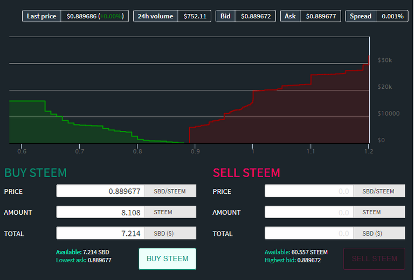This screenshot has height=280, width=414.
Task: Focus the sell TOTAL input field
Action: [309, 233]
